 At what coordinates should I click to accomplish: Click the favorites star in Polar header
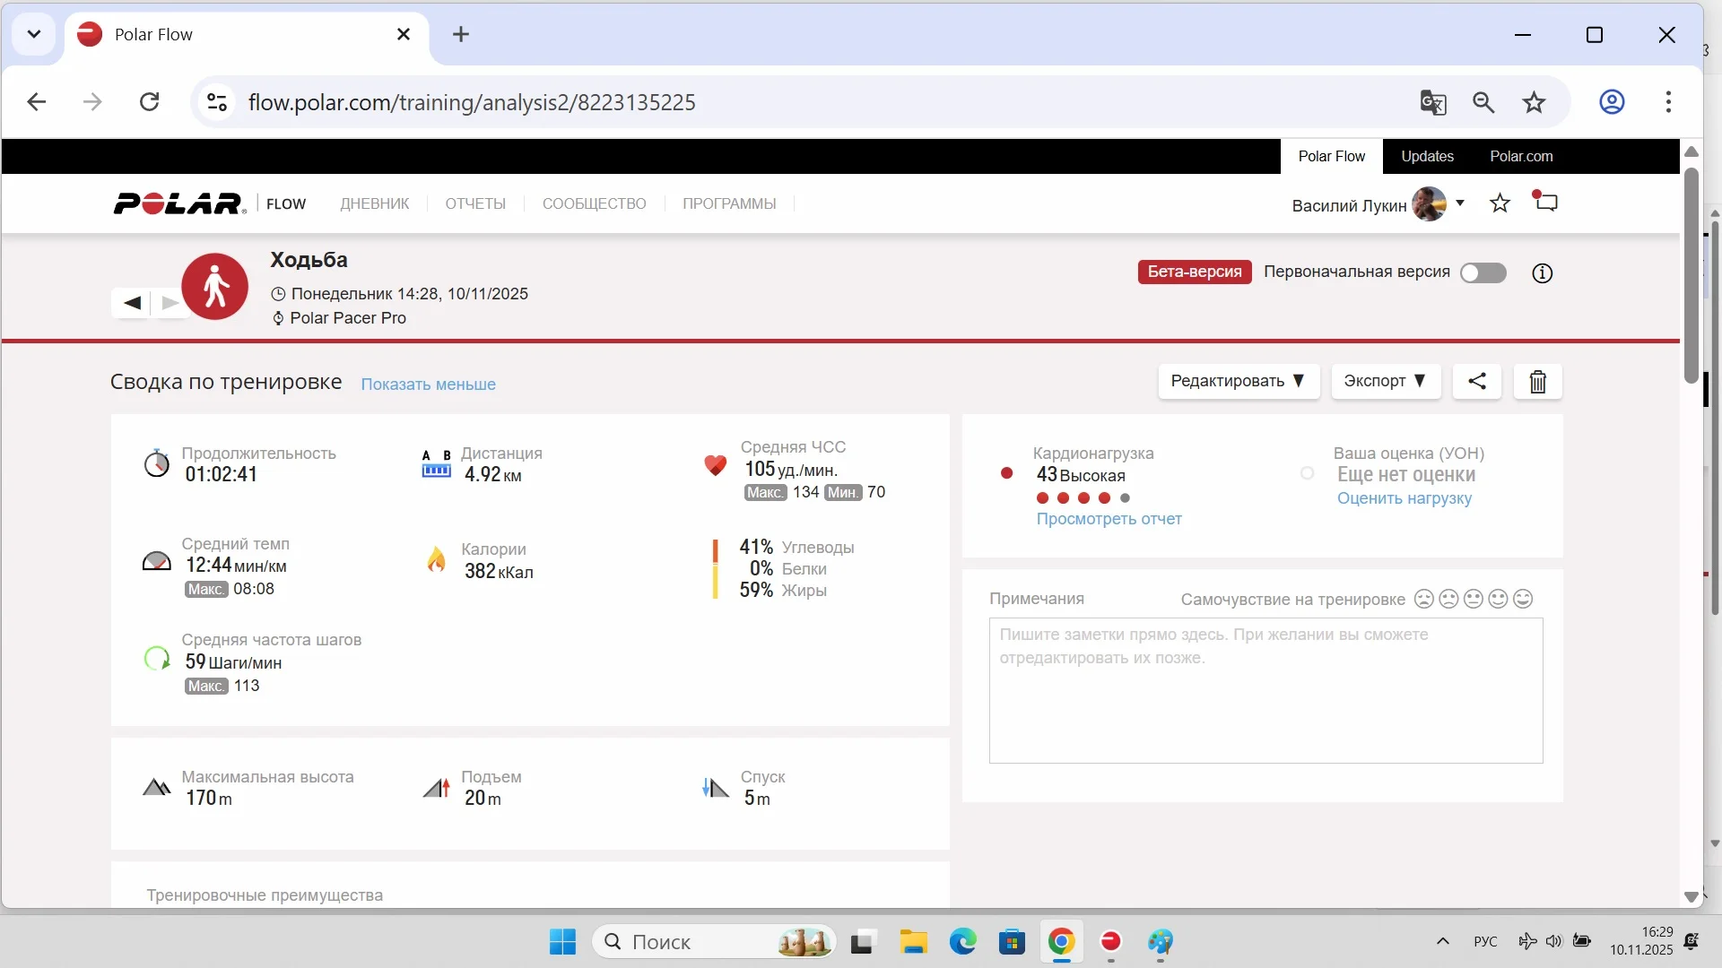[x=1500, y=203]
